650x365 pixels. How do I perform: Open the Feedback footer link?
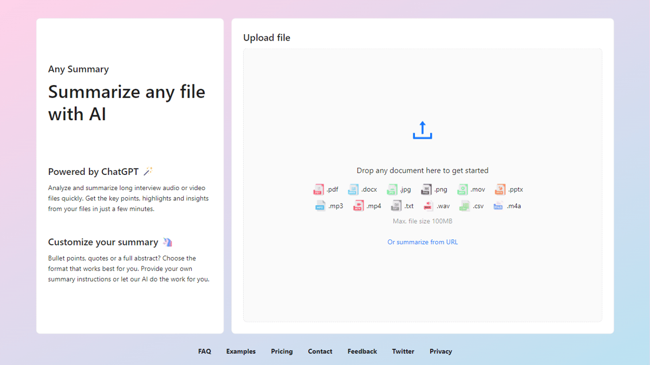pos(362,351)
